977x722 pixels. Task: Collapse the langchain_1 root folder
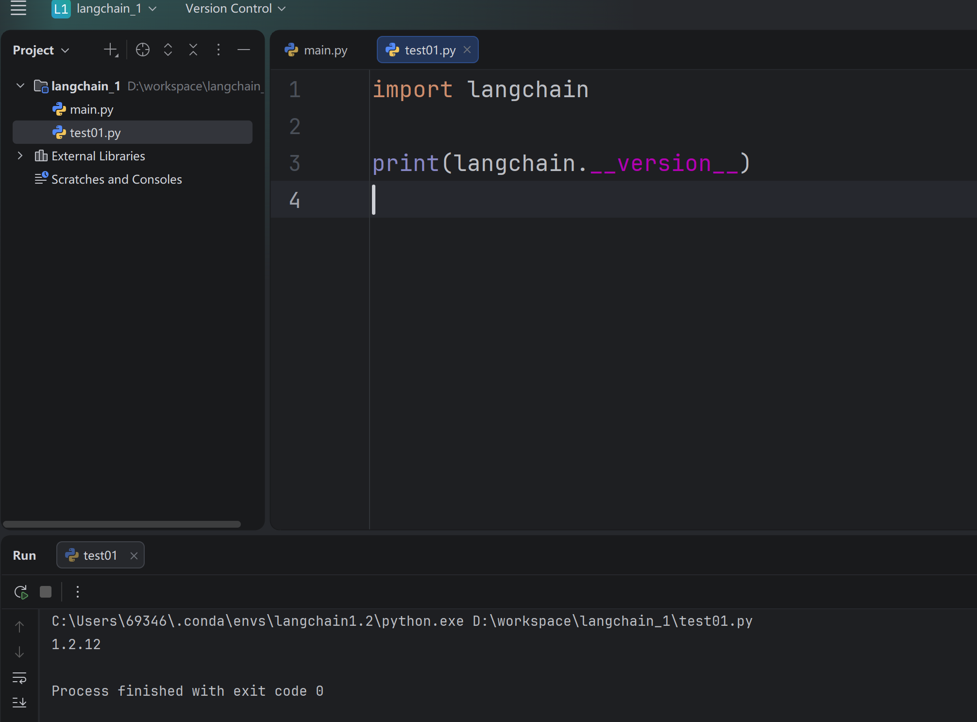(20, 86)
